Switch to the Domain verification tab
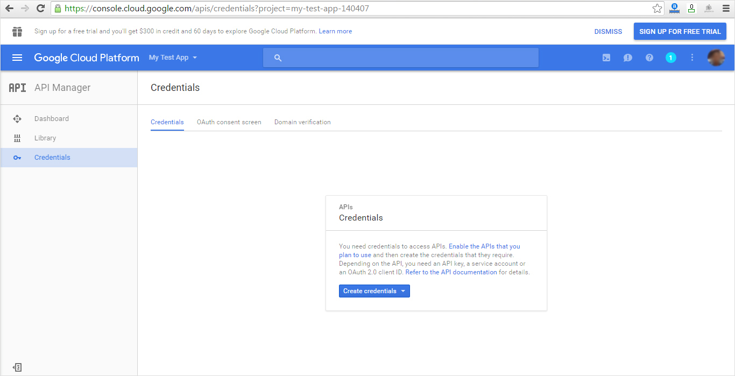Viewport: 735px width, 376px height. 302,122
